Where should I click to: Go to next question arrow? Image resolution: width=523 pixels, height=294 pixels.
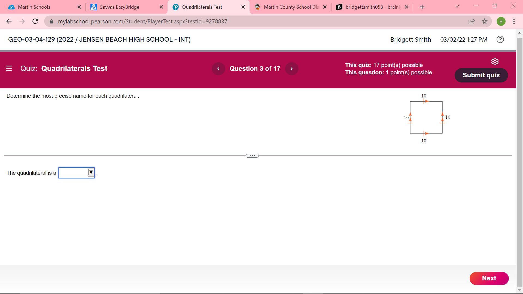coord(291,69)
